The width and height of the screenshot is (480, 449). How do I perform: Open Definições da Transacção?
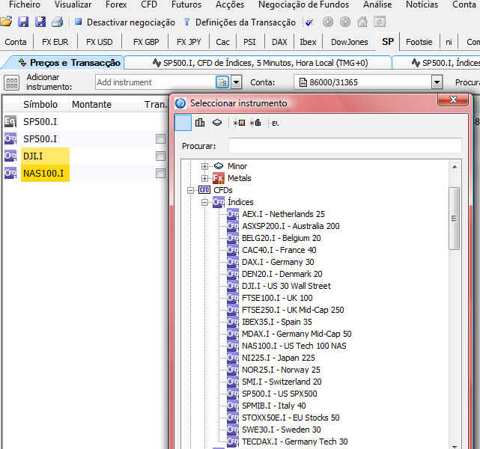point(240,22)
